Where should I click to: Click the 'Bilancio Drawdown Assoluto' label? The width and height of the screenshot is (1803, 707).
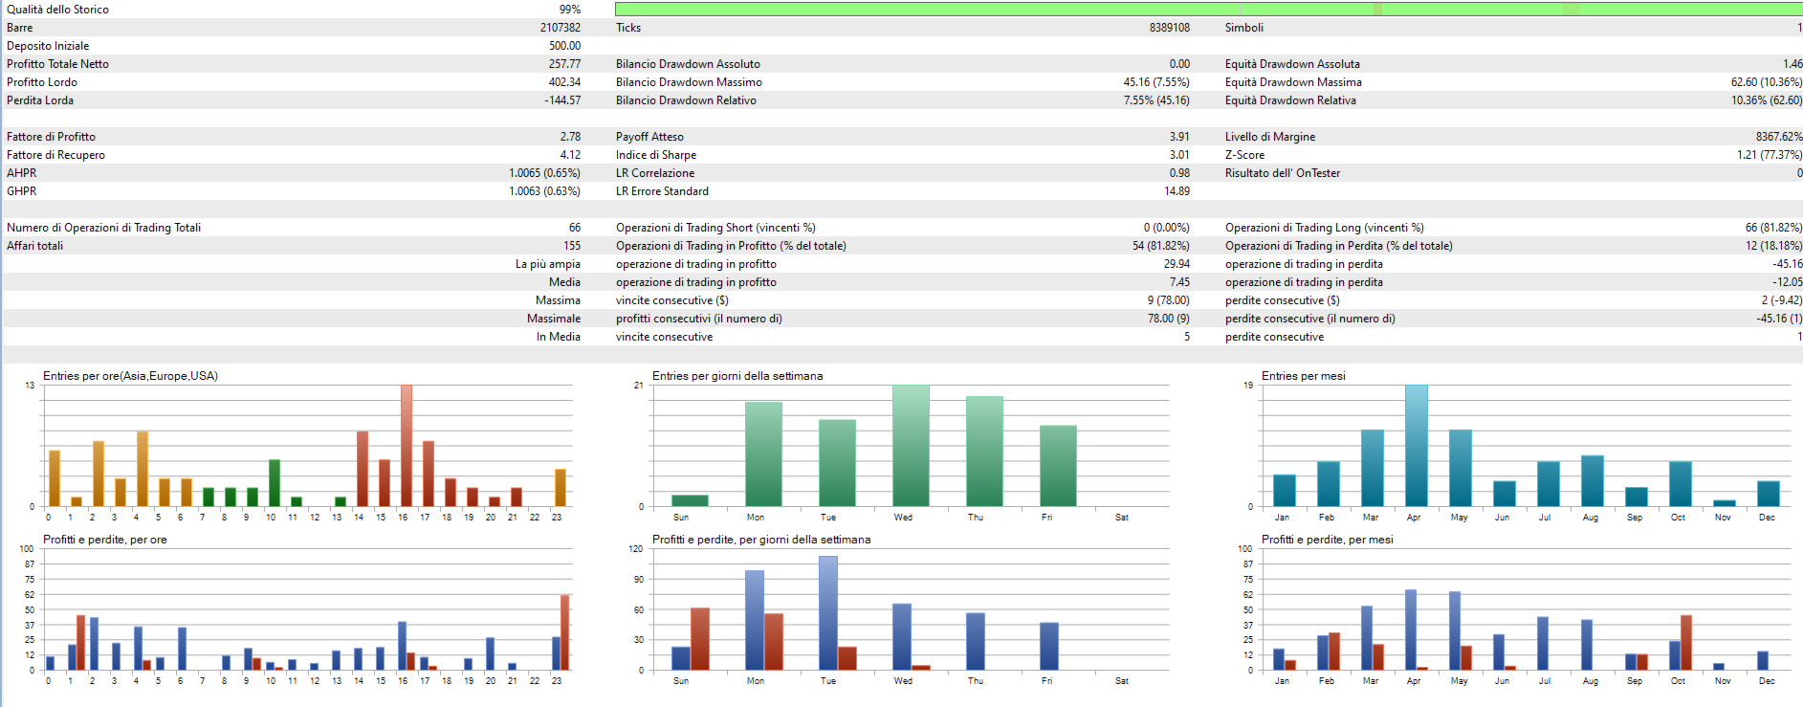pos(688,64)
